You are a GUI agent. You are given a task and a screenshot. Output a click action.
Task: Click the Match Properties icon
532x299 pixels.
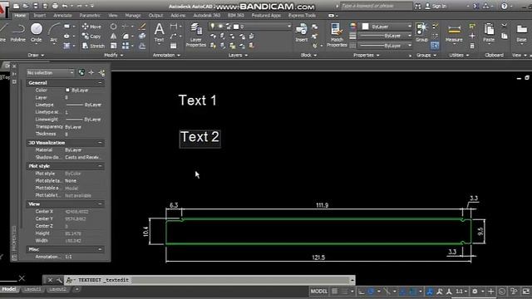click(337, 35)
